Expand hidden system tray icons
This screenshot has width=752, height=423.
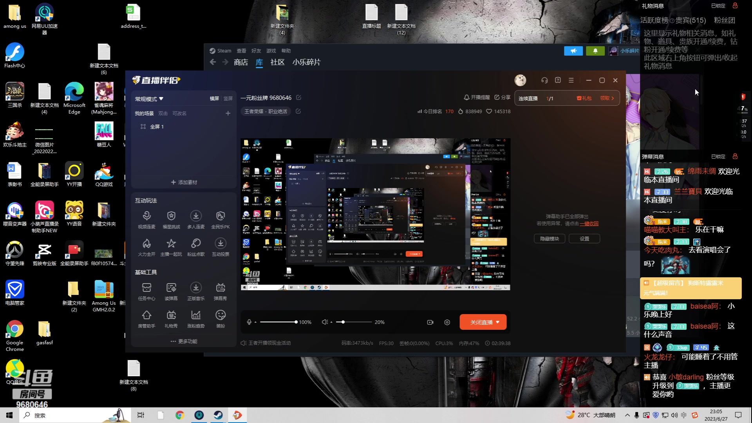(x=627, y=415)
